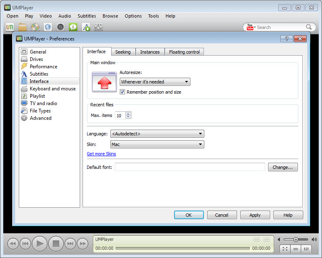Click the search magnifier icon
The image size is (322, 258).
click(309, 27)
